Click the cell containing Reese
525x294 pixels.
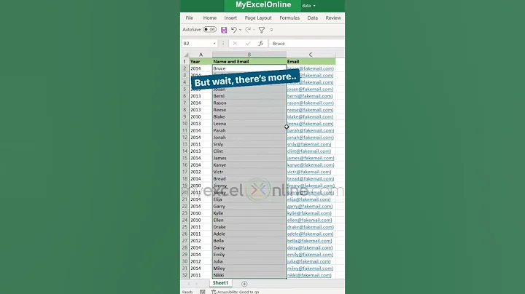point(249,110)
